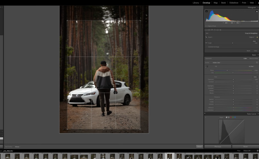259x159 pixels.
Task: Click the Crop Frame tool beside Aspect
Action: (206, 37)
